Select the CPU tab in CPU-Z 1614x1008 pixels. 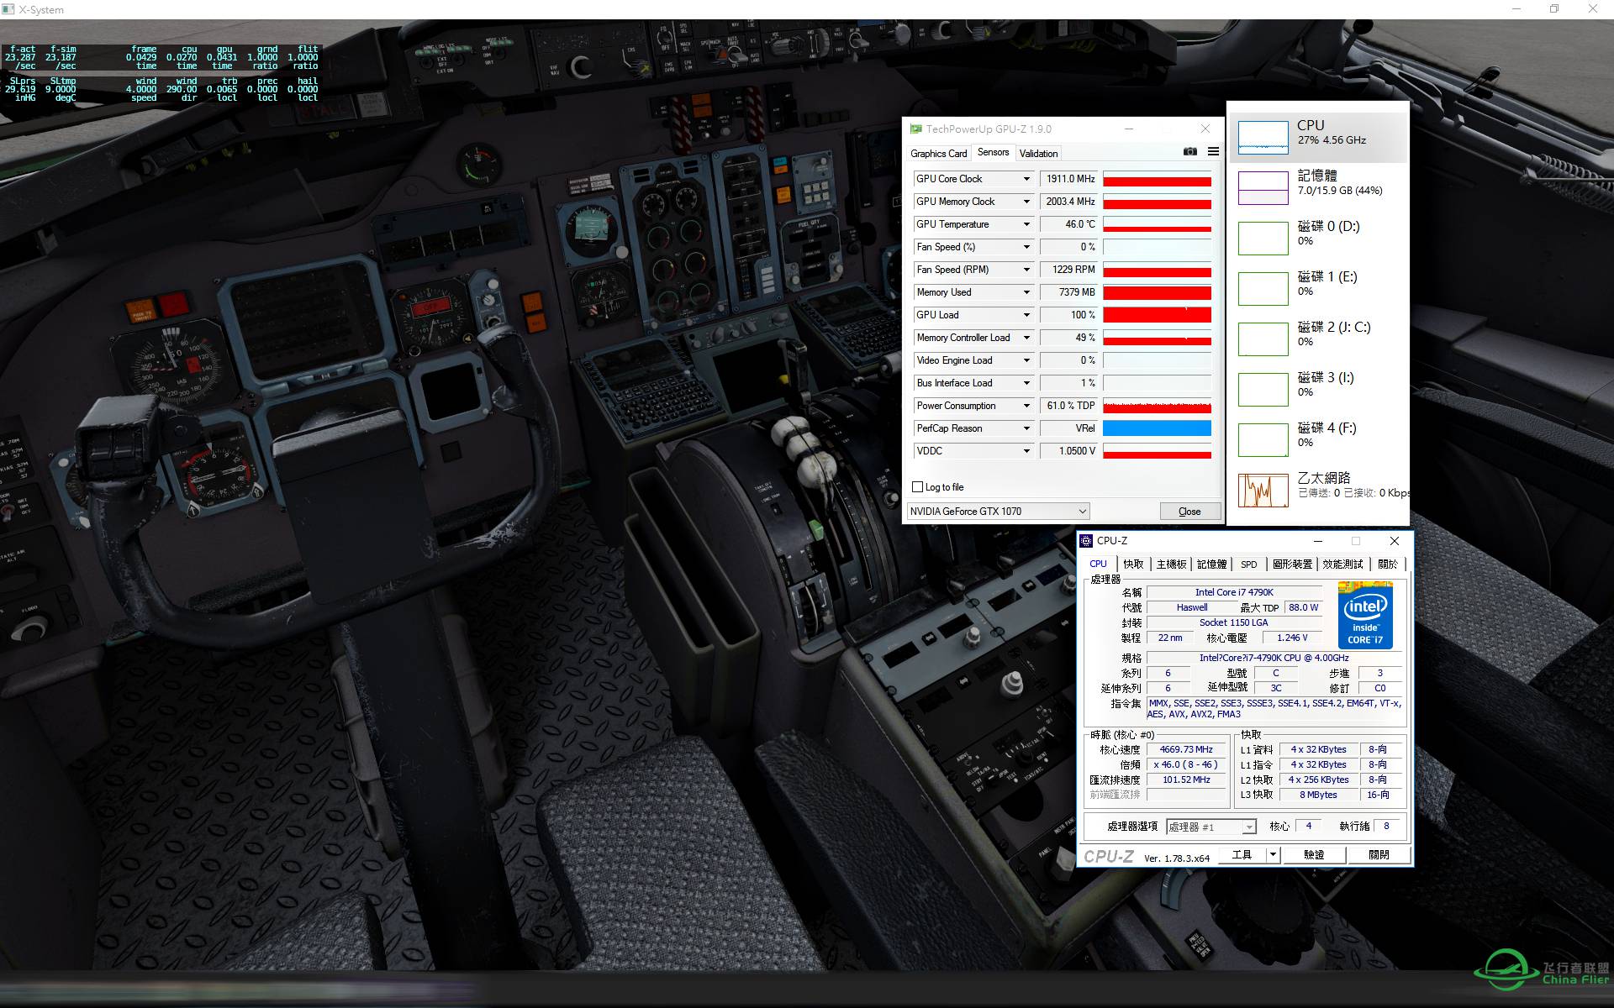(x=1098, y=564)
